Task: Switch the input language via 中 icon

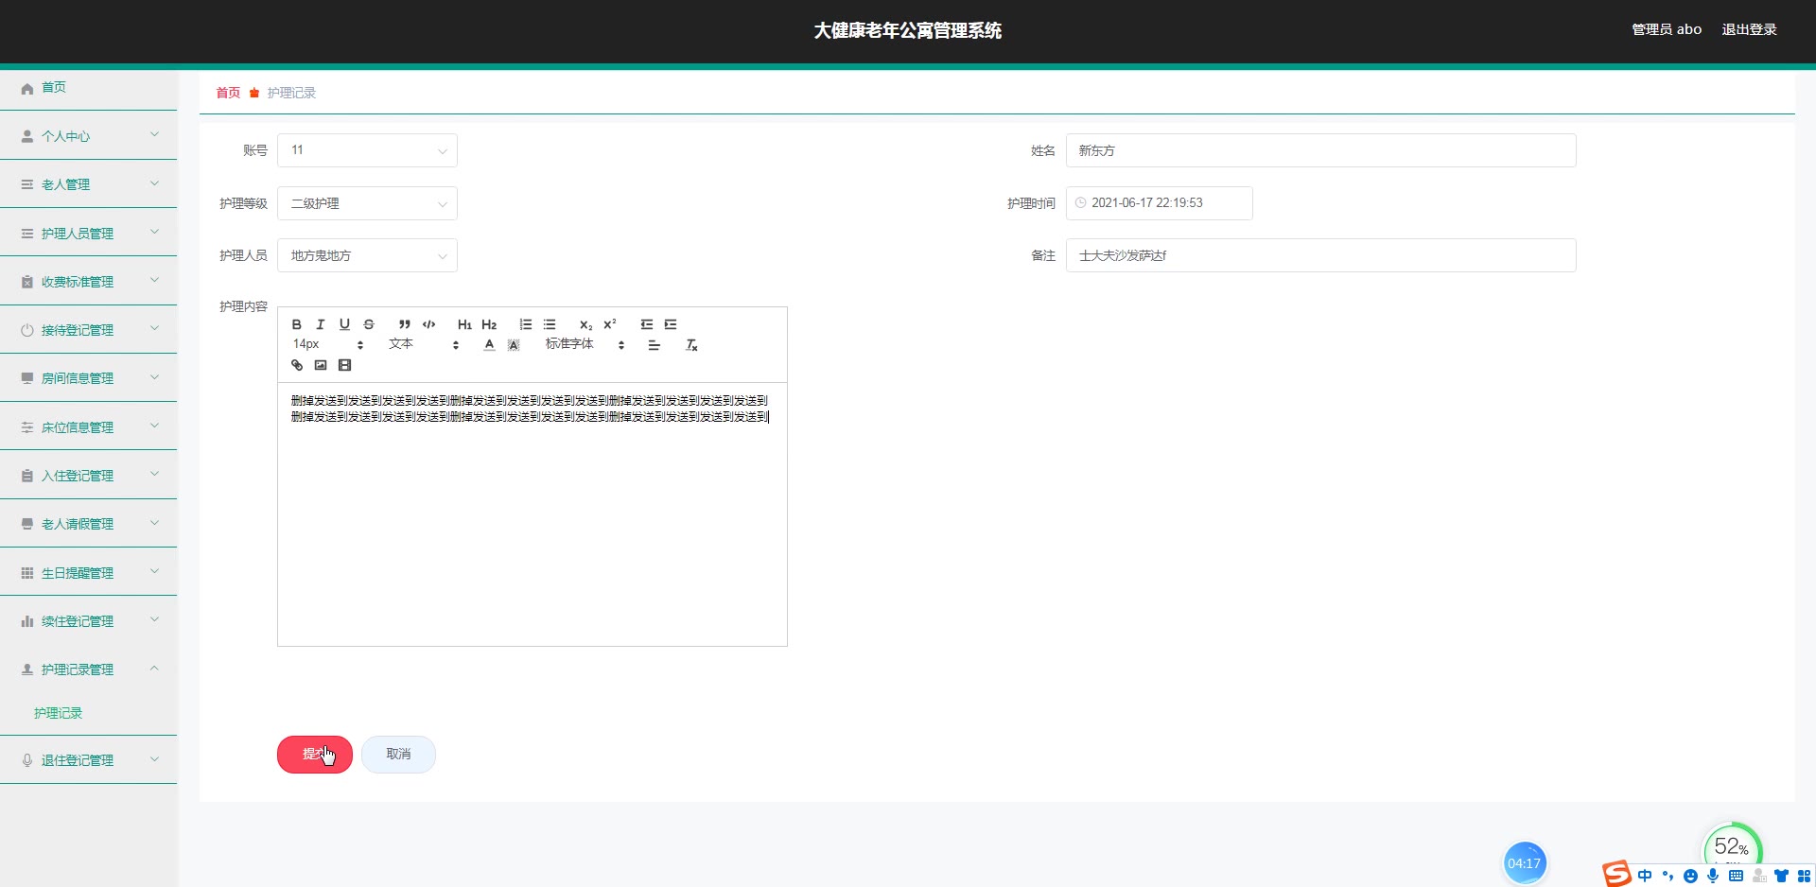Action: 1645,876
